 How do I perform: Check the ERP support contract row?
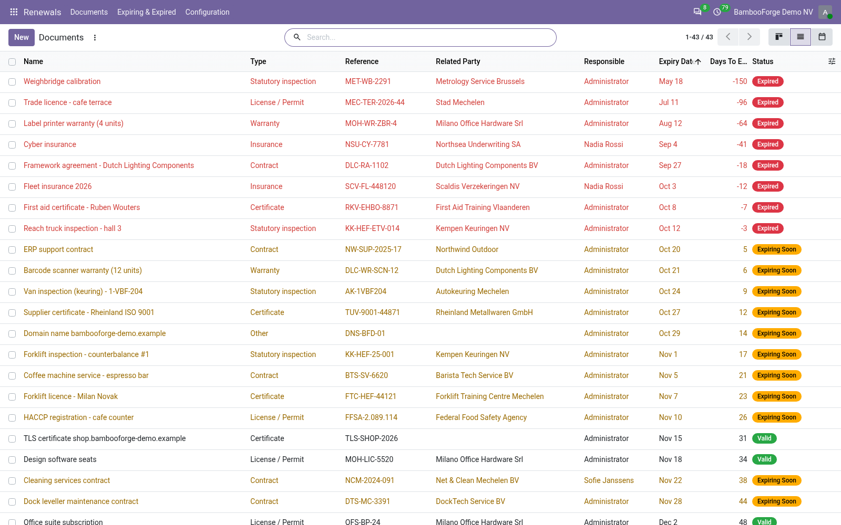(12, 250)
